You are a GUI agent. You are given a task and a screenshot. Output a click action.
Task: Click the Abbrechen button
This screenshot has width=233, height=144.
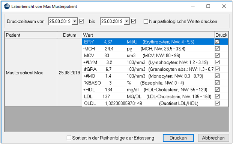coord(213,138)
